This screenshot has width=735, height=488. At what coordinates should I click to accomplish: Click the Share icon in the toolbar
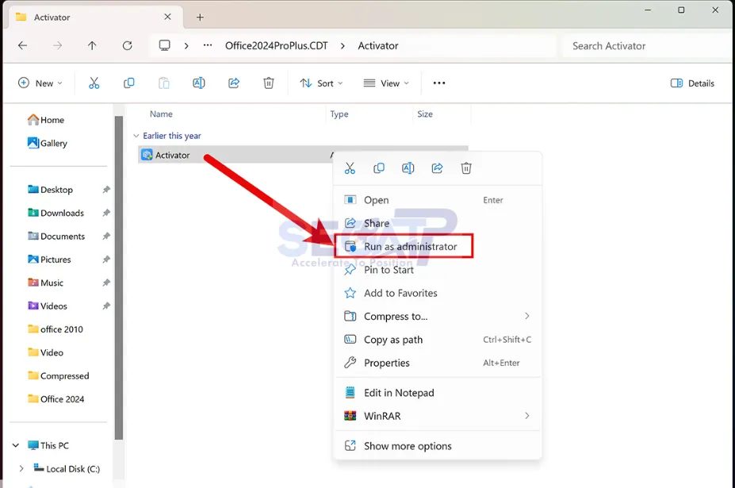click(233, 83)
